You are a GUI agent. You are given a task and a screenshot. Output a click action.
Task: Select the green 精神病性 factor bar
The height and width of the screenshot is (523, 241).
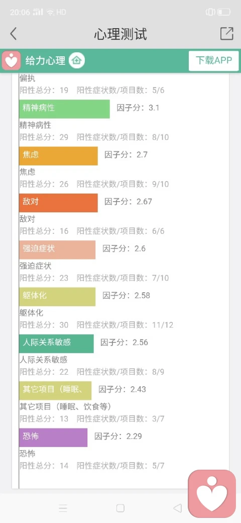pyautogui.click(x=64, y=109)
